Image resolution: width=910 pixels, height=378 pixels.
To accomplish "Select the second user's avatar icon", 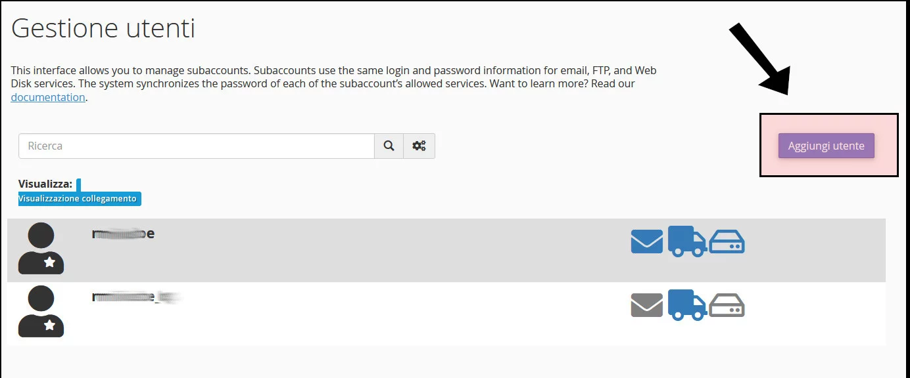I will pyautogui.click(x=41, y=313).
